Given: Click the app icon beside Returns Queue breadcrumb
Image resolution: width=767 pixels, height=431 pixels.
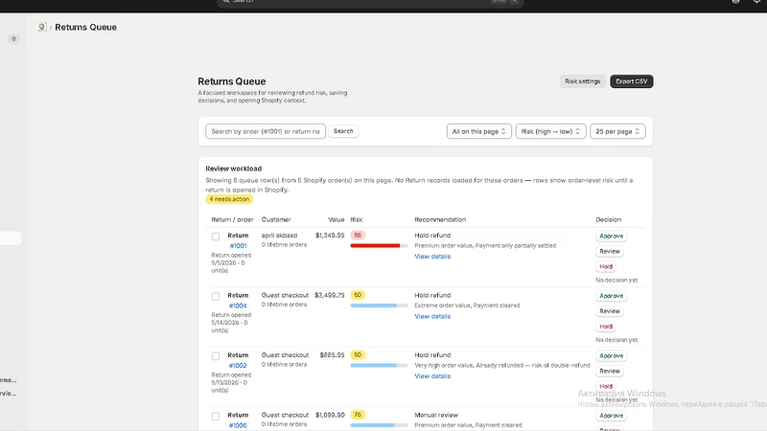Looking at the screenshot, I should point(41,28).
